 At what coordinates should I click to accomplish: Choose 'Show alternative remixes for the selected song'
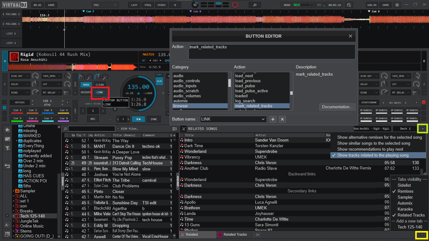click(380, 137)
